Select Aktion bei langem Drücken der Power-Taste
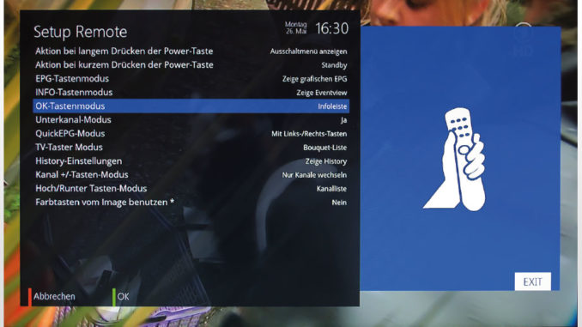The image size is (582, 327). coord(191,51)
